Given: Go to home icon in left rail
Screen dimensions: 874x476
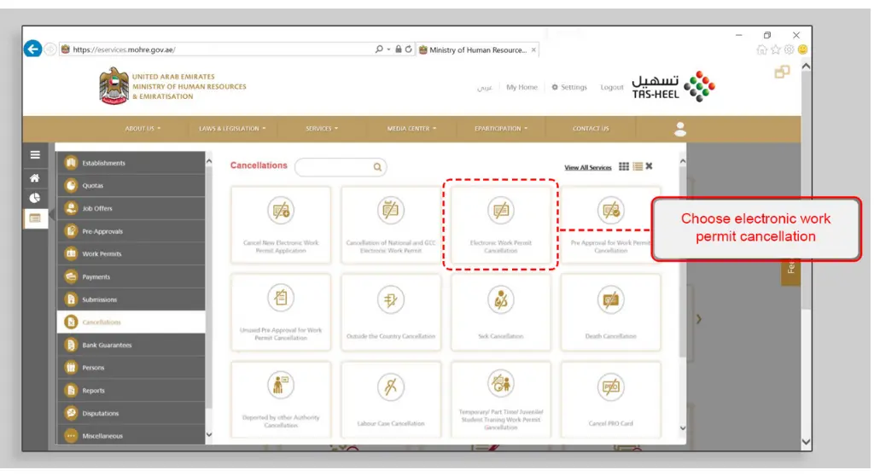Looking at the screenshot, I should (34, 177).
